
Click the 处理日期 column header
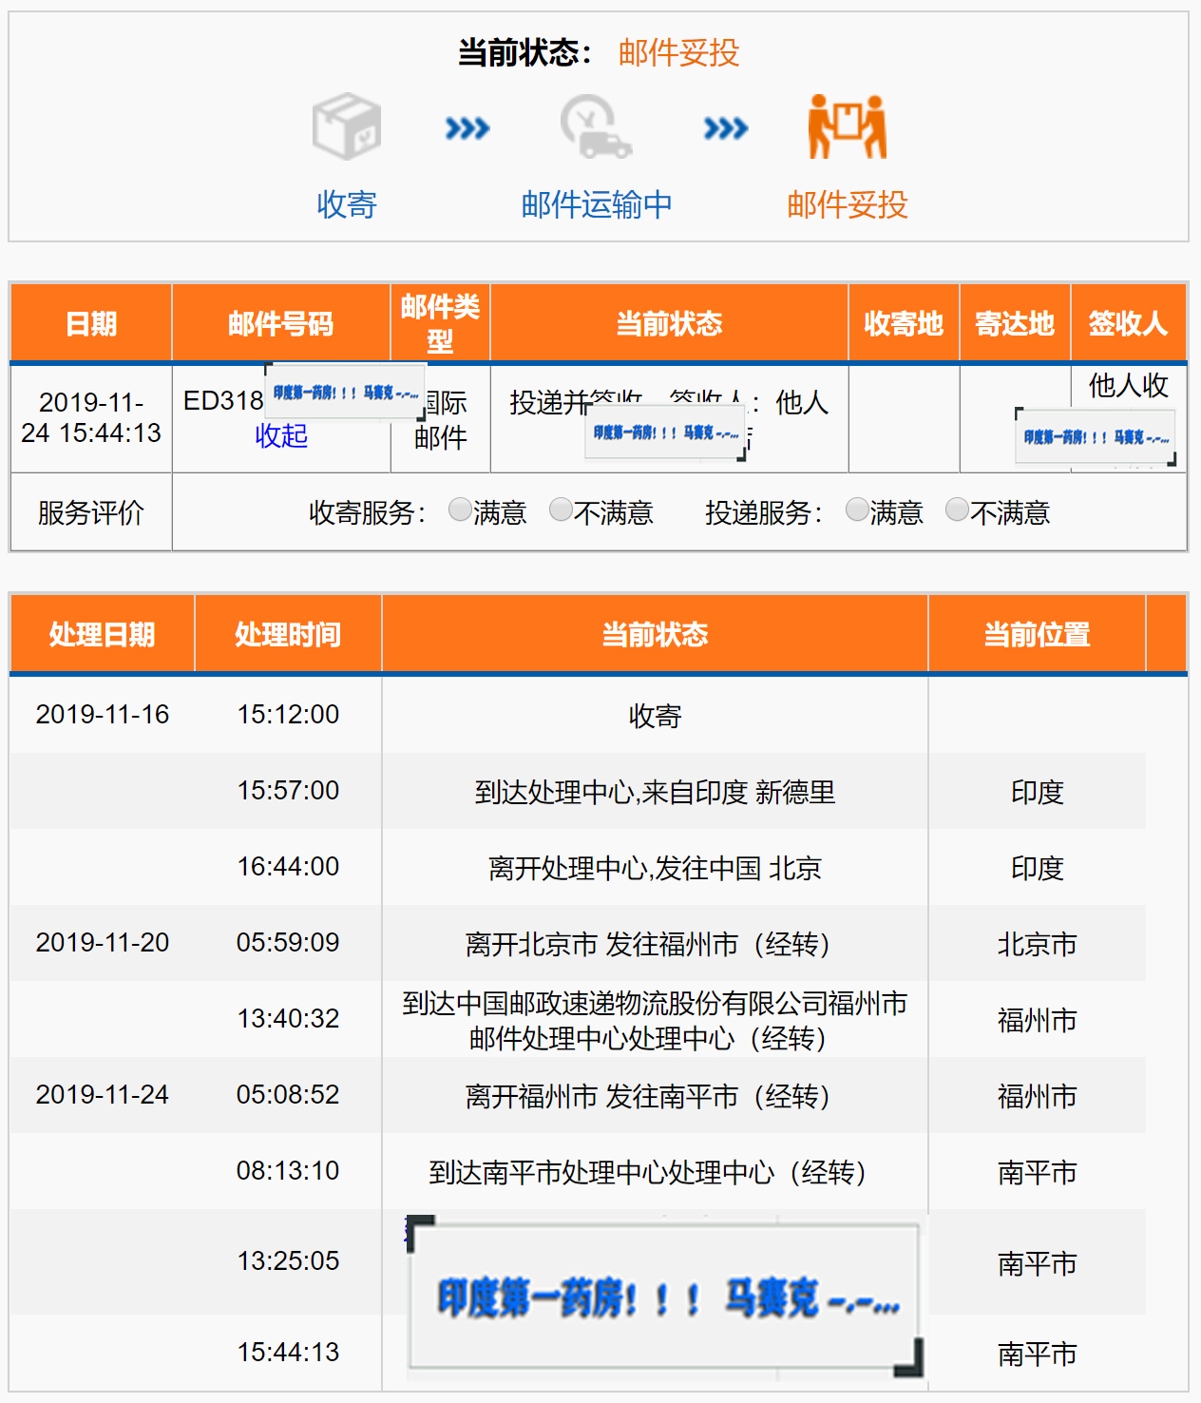[102, 634]
